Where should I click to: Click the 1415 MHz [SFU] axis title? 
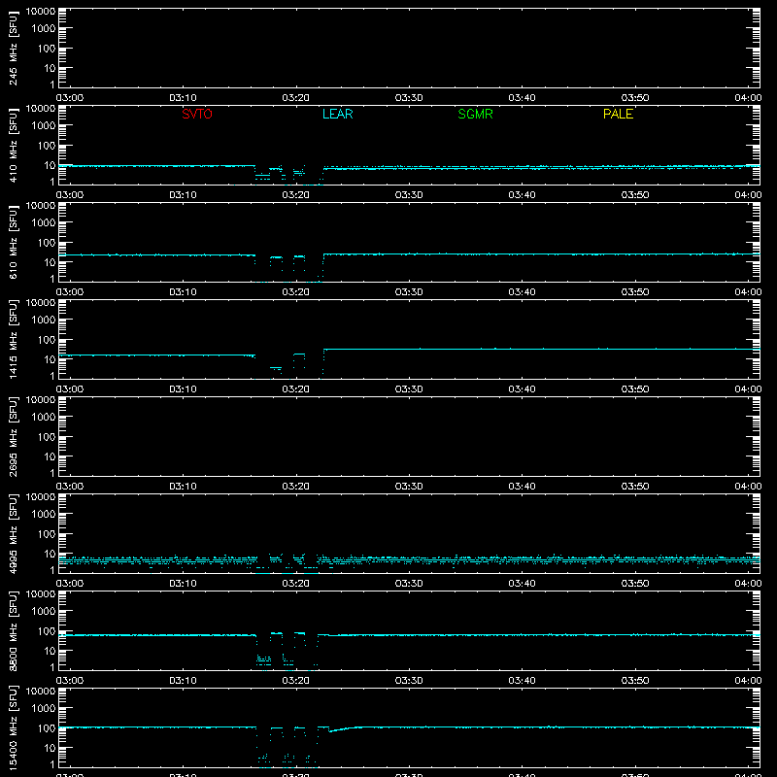coord(14,339)
